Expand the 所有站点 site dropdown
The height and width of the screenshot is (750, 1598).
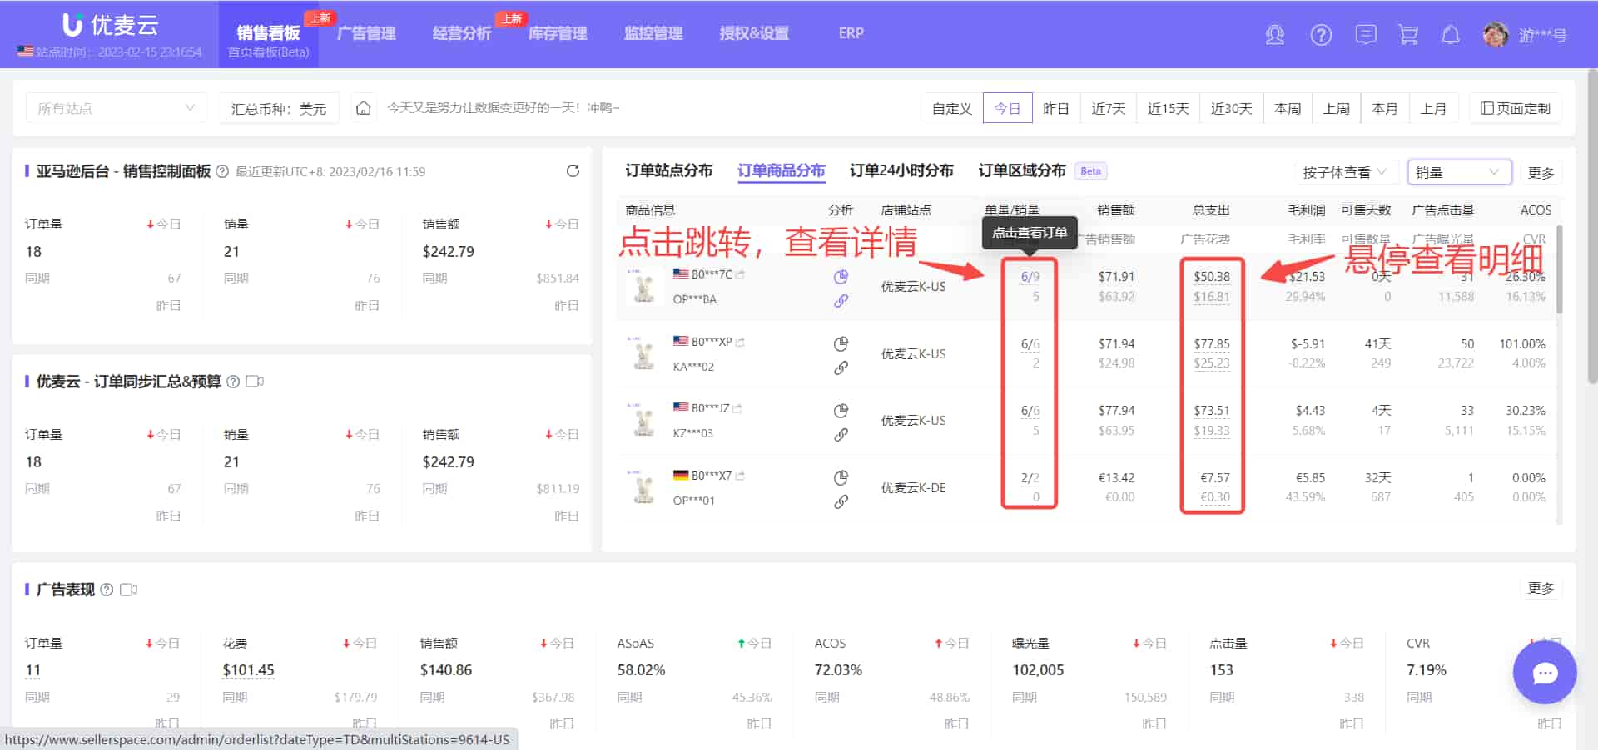click(116, 108)
